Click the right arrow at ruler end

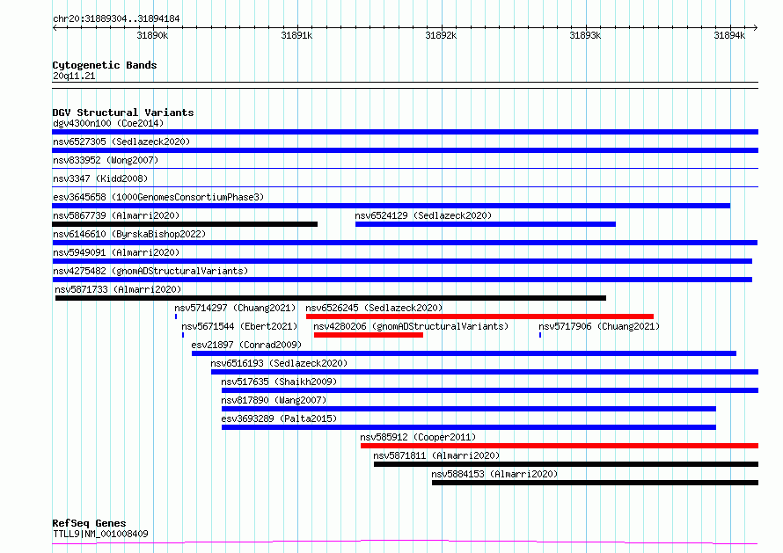tap(756, 27)
